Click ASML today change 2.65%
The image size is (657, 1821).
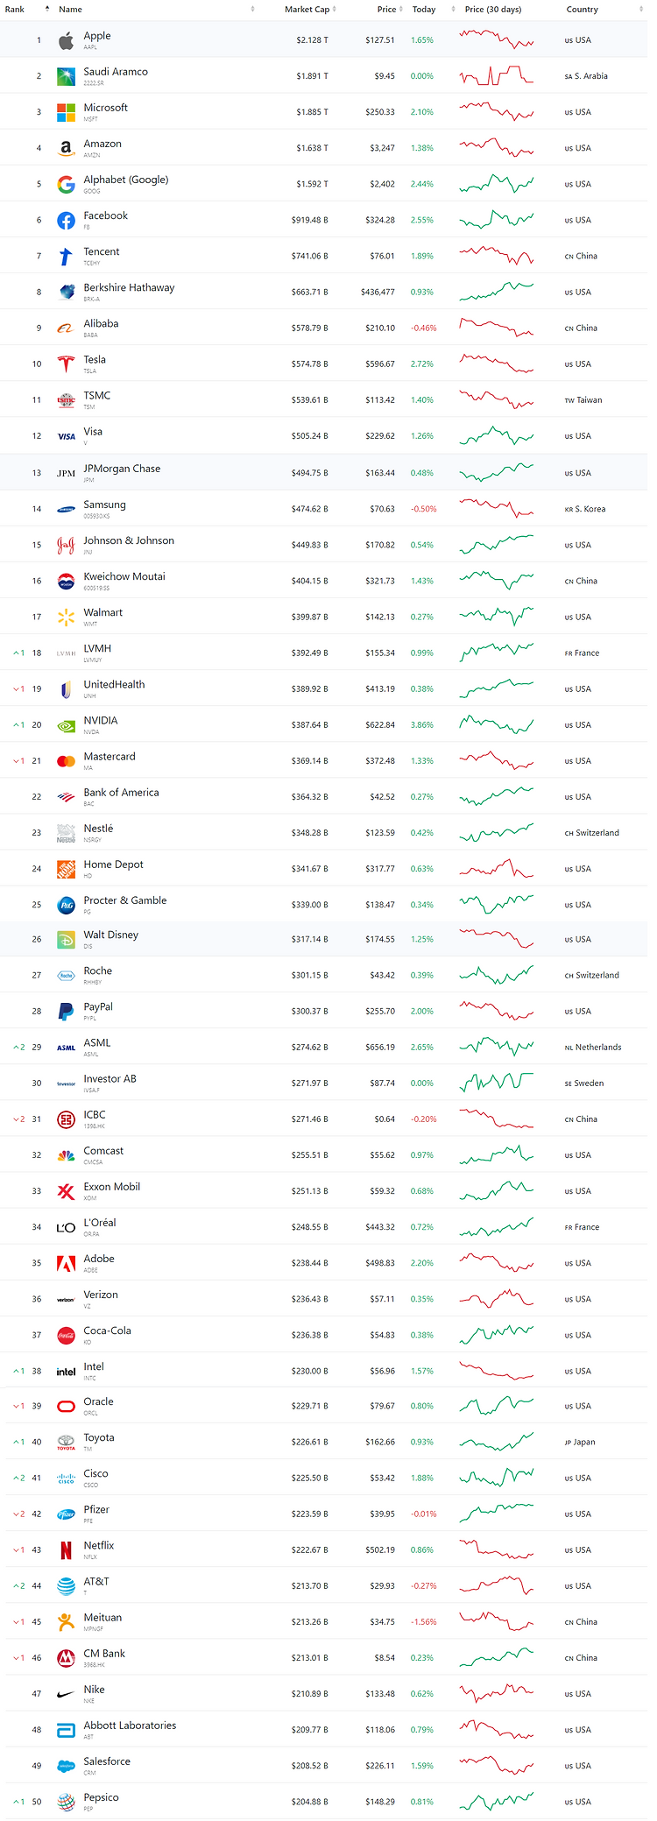click(422, 1048)
